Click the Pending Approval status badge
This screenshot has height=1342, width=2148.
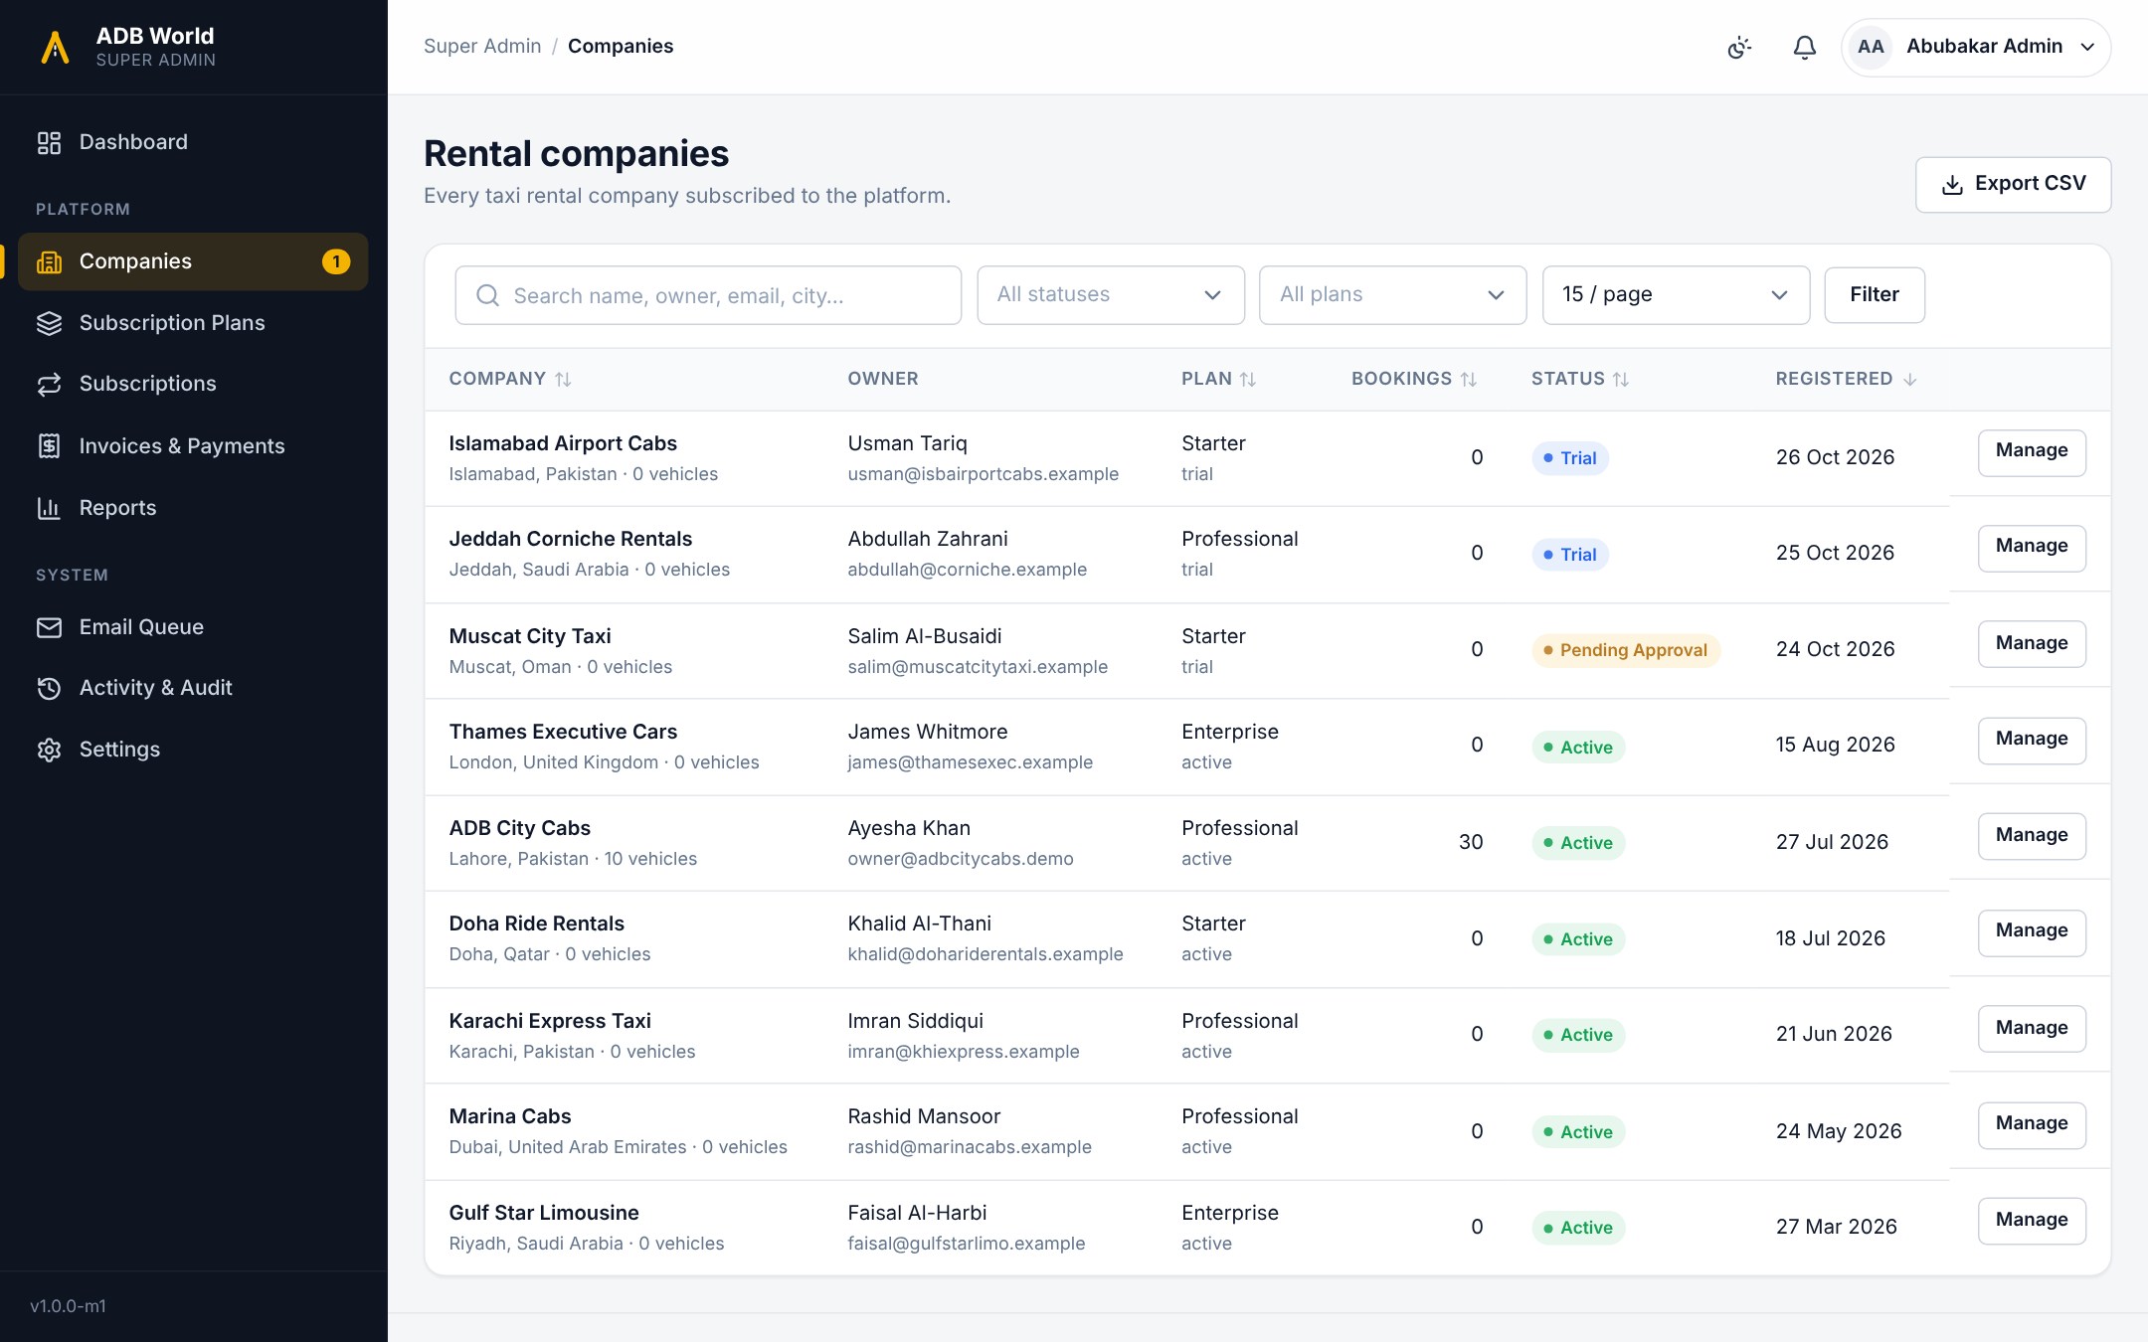[x=1626, y=650]
